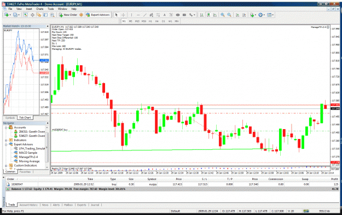This screenshot has height=215, width=342.
Task: Switch to the Tick Chart tab
Action: coord(25,118)
